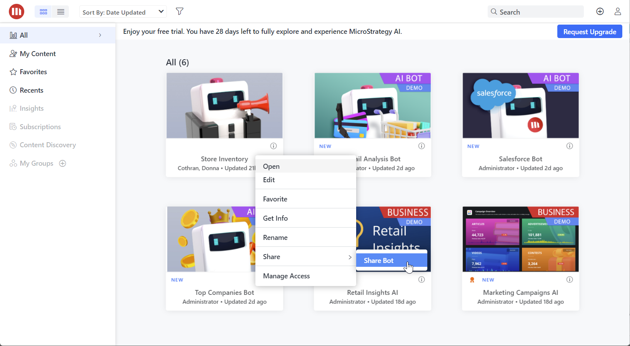Image resolution: width=630 pixels, height=346 pixels.
Task: Open the Salesforce Bot thumbnail
Action: tap(520, 106)
